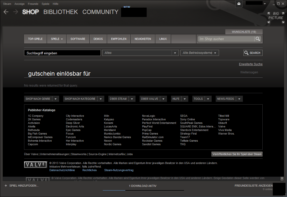Open Bethesda publisher catalog
Screen dimensions: 287x197
(34, 130)
